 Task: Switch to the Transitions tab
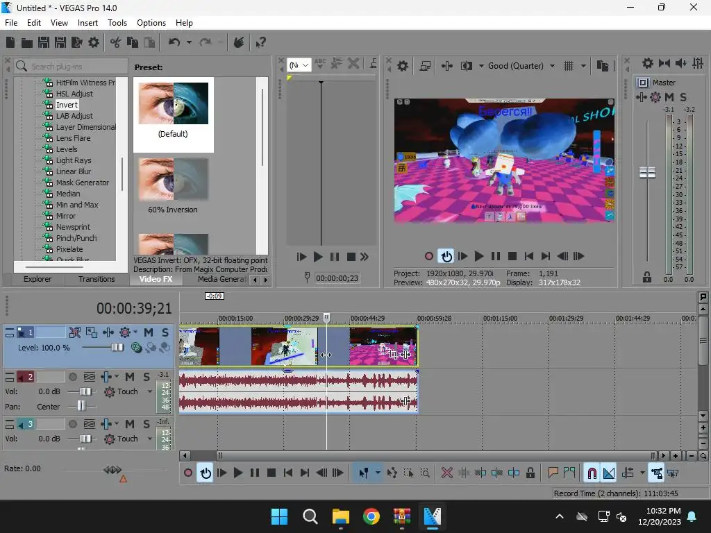tap(96, 279)
